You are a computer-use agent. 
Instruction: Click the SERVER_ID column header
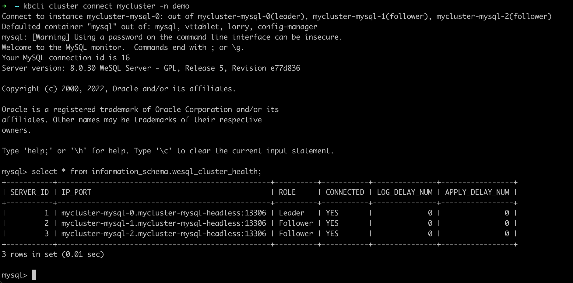point(30,192)
